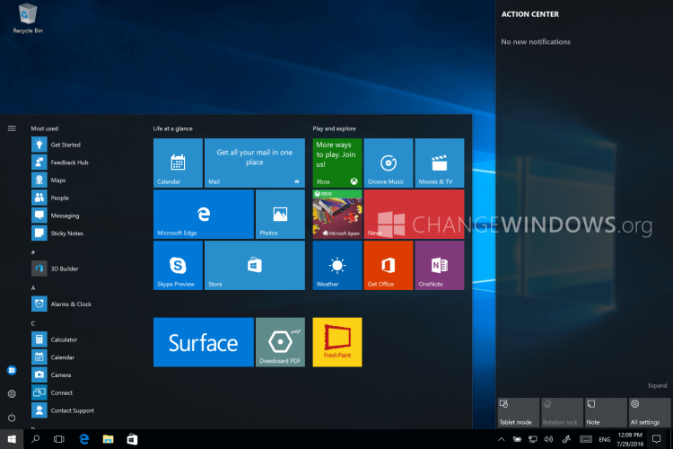Open the Mail tile
The height and width of the screenshot is (449, 673).
255,163
